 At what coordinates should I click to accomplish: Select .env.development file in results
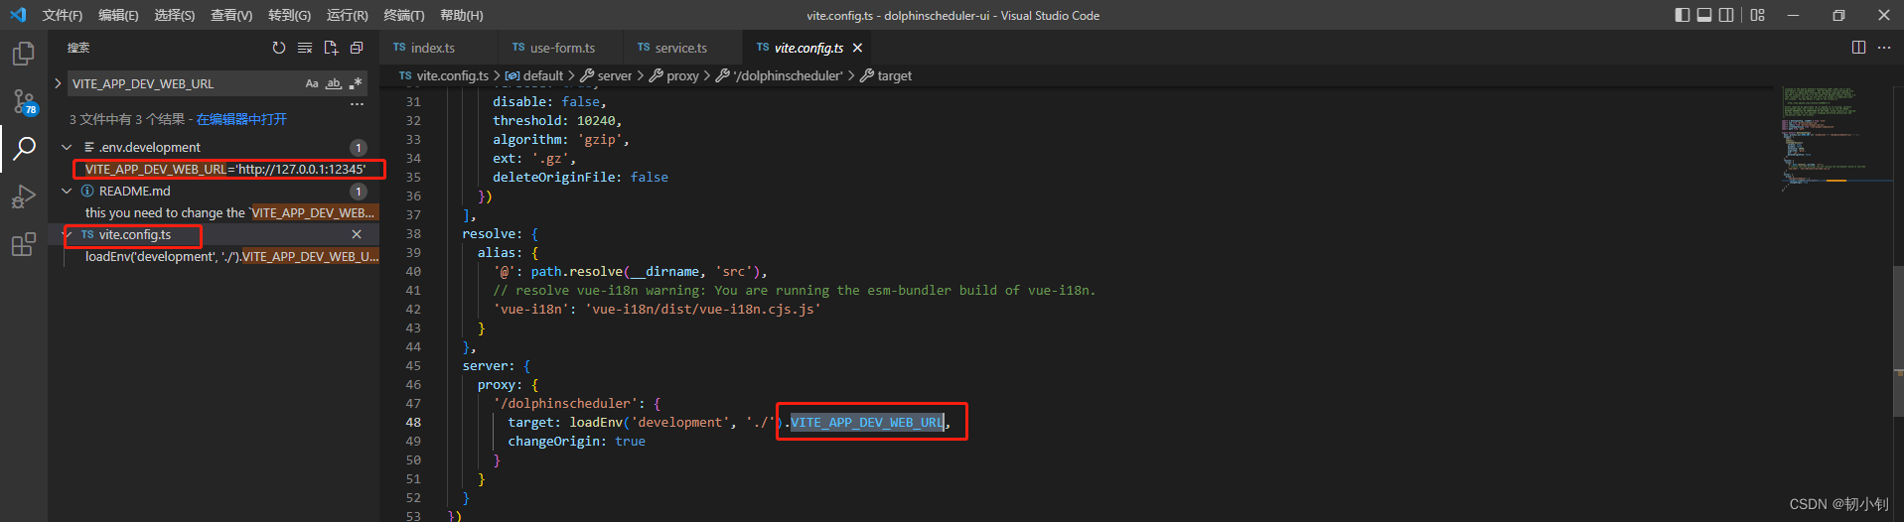pos(149,147)
